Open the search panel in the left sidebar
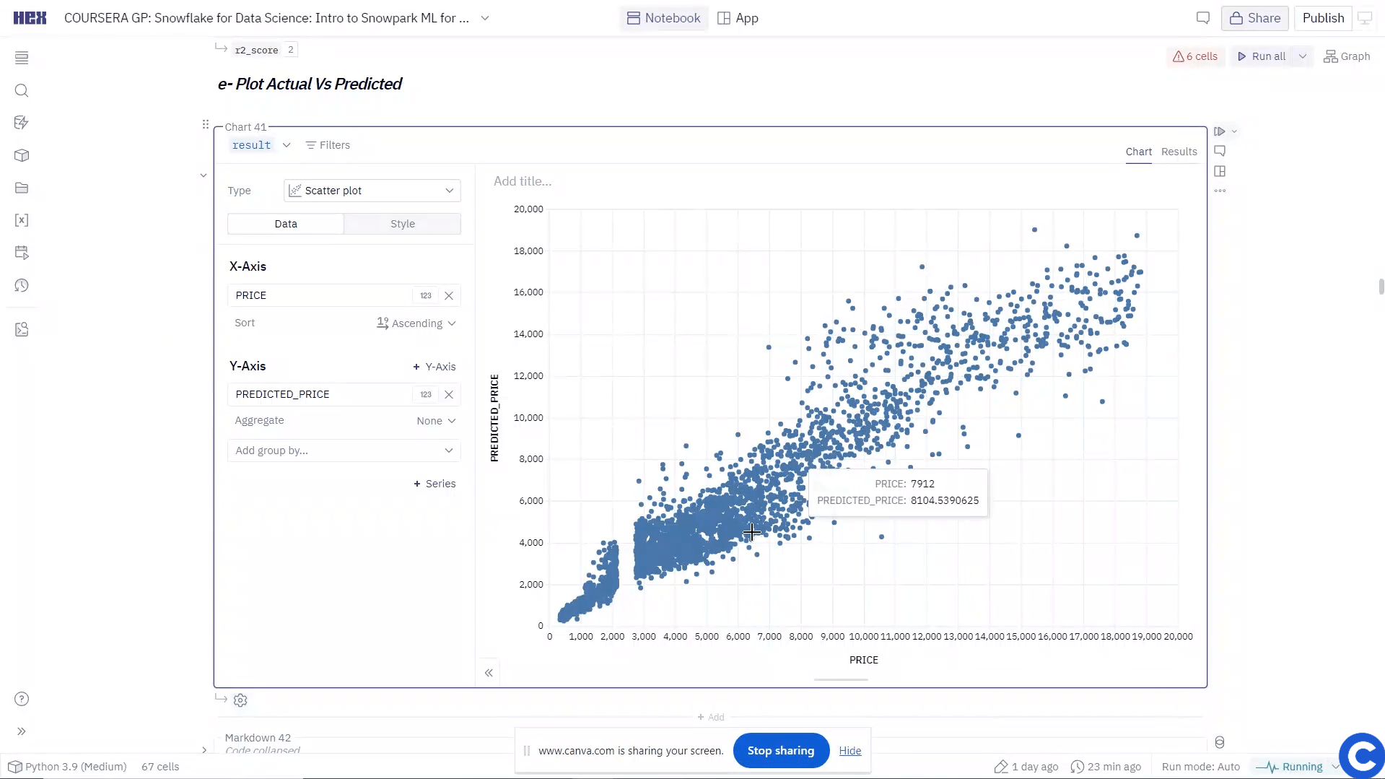Viewport: 1385px width, 779px height. [22, 90]
